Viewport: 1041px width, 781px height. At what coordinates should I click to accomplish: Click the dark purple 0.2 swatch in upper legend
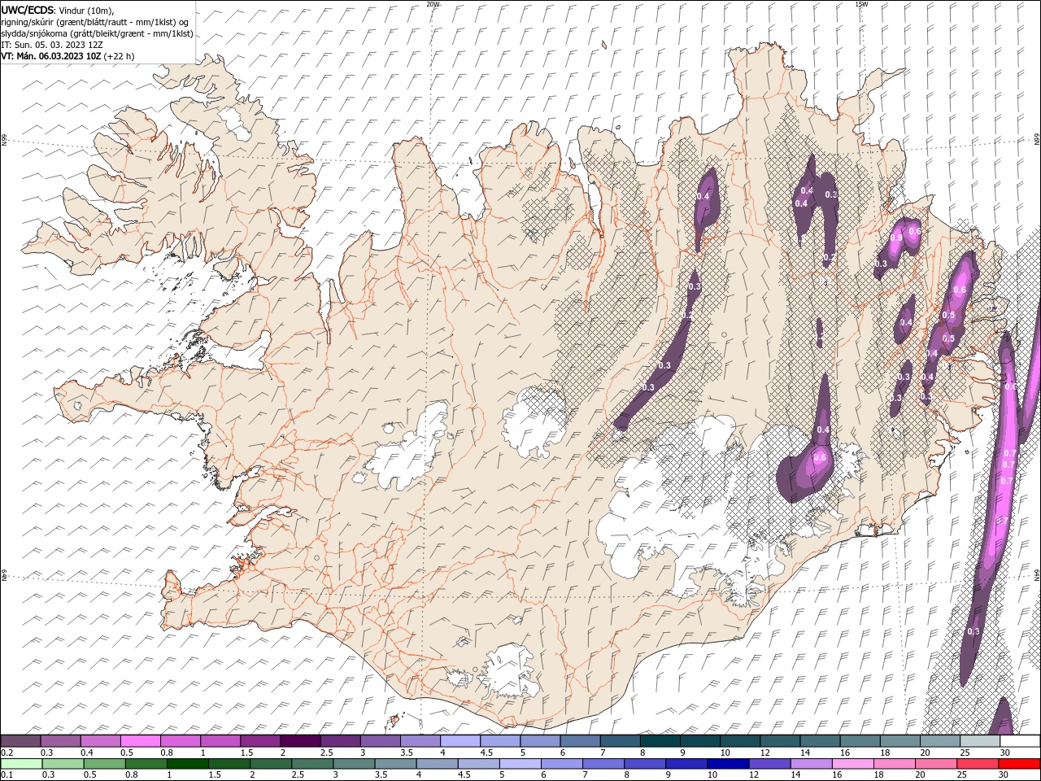pos(20,741)
